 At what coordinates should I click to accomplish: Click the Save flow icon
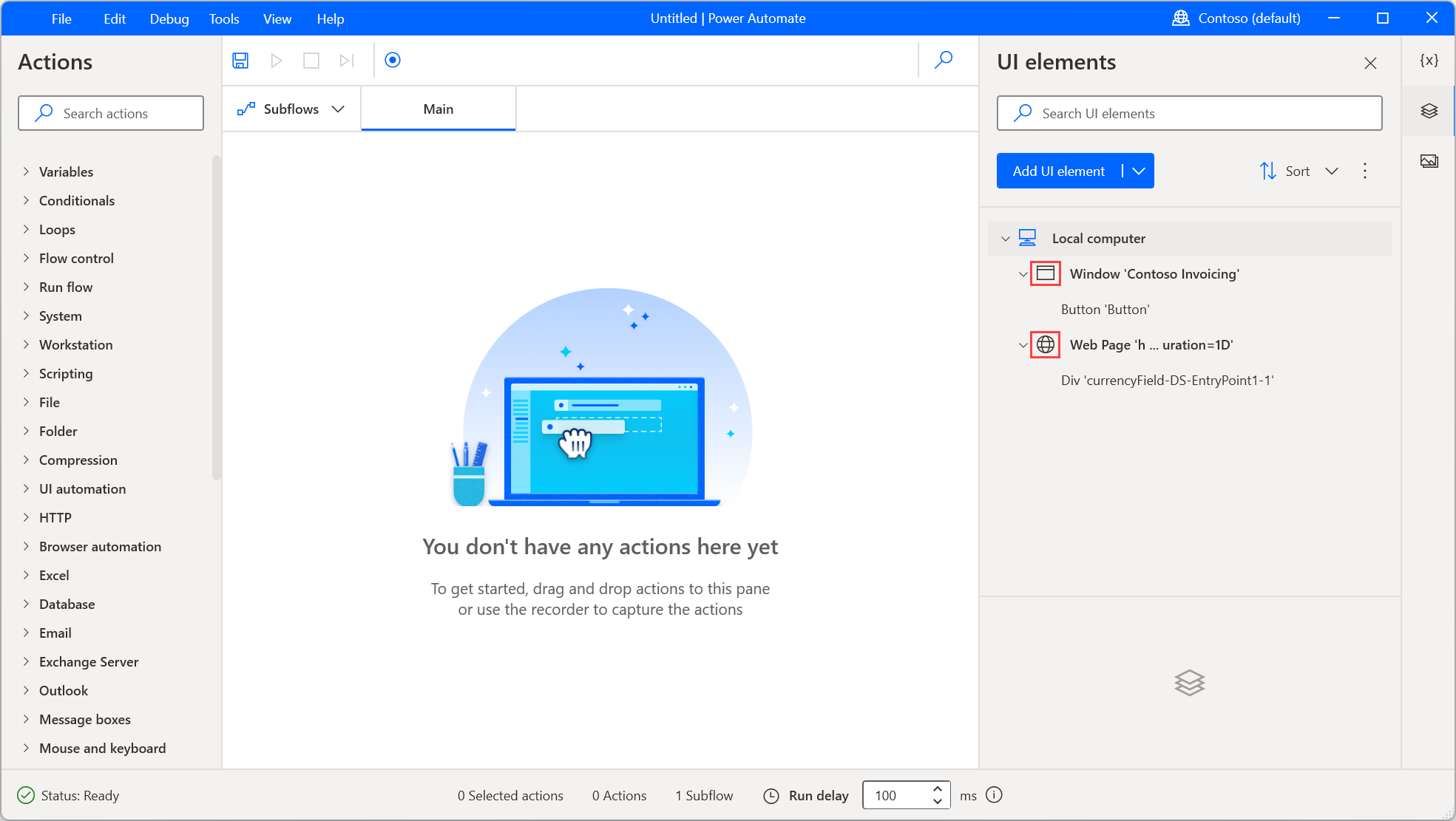coord(241,59)
